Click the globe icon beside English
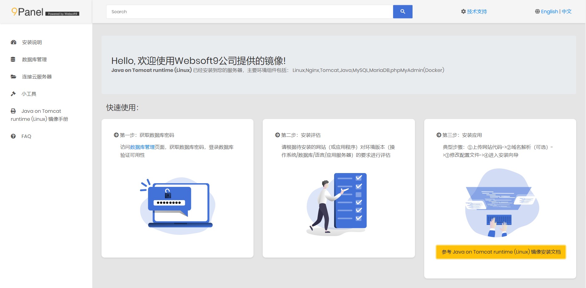The width and height of the screenshot is (586, 288). pyautogui.click(x=537, y=11)
